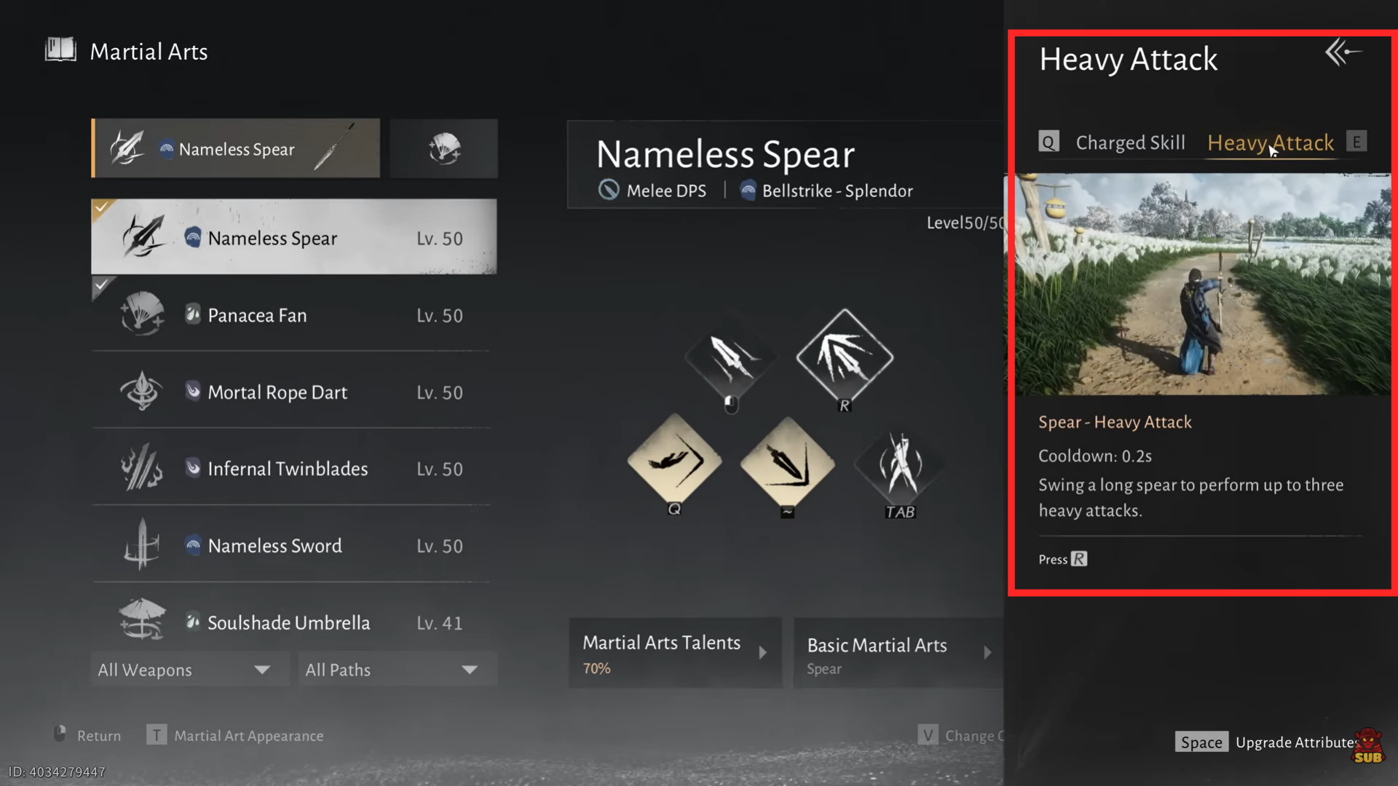
Task: Open the All Paths dropdown
Action: (398, 670)
